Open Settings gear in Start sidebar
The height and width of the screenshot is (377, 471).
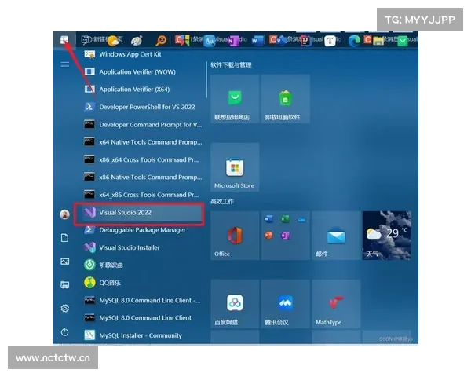point(65,309)
